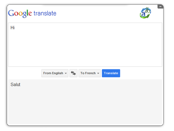Click the empty space below "Salut"
The height and width of the screenshot is (131, 174).
click(50, 106)
